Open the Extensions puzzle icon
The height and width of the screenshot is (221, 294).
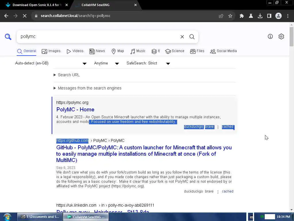(242, 16)
